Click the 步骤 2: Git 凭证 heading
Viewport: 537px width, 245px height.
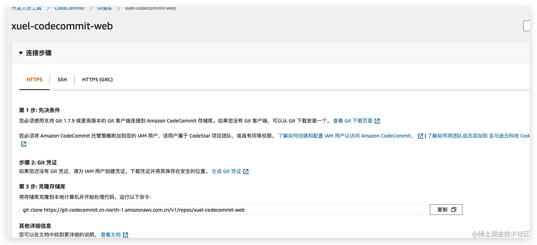click(38, 162)
